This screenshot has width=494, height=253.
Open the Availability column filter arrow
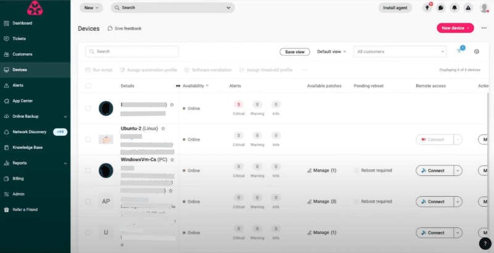coord(207,86)
